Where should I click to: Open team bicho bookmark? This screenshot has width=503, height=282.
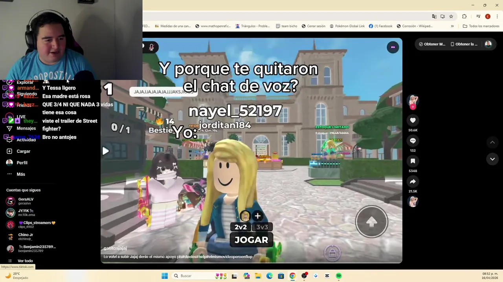pyautogui.click(x=286, y=26)
